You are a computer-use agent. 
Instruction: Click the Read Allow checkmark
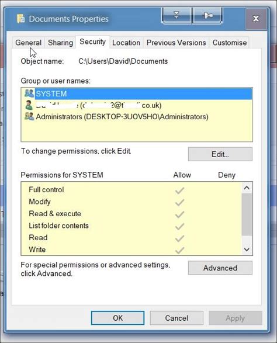(x=179, y=238)
